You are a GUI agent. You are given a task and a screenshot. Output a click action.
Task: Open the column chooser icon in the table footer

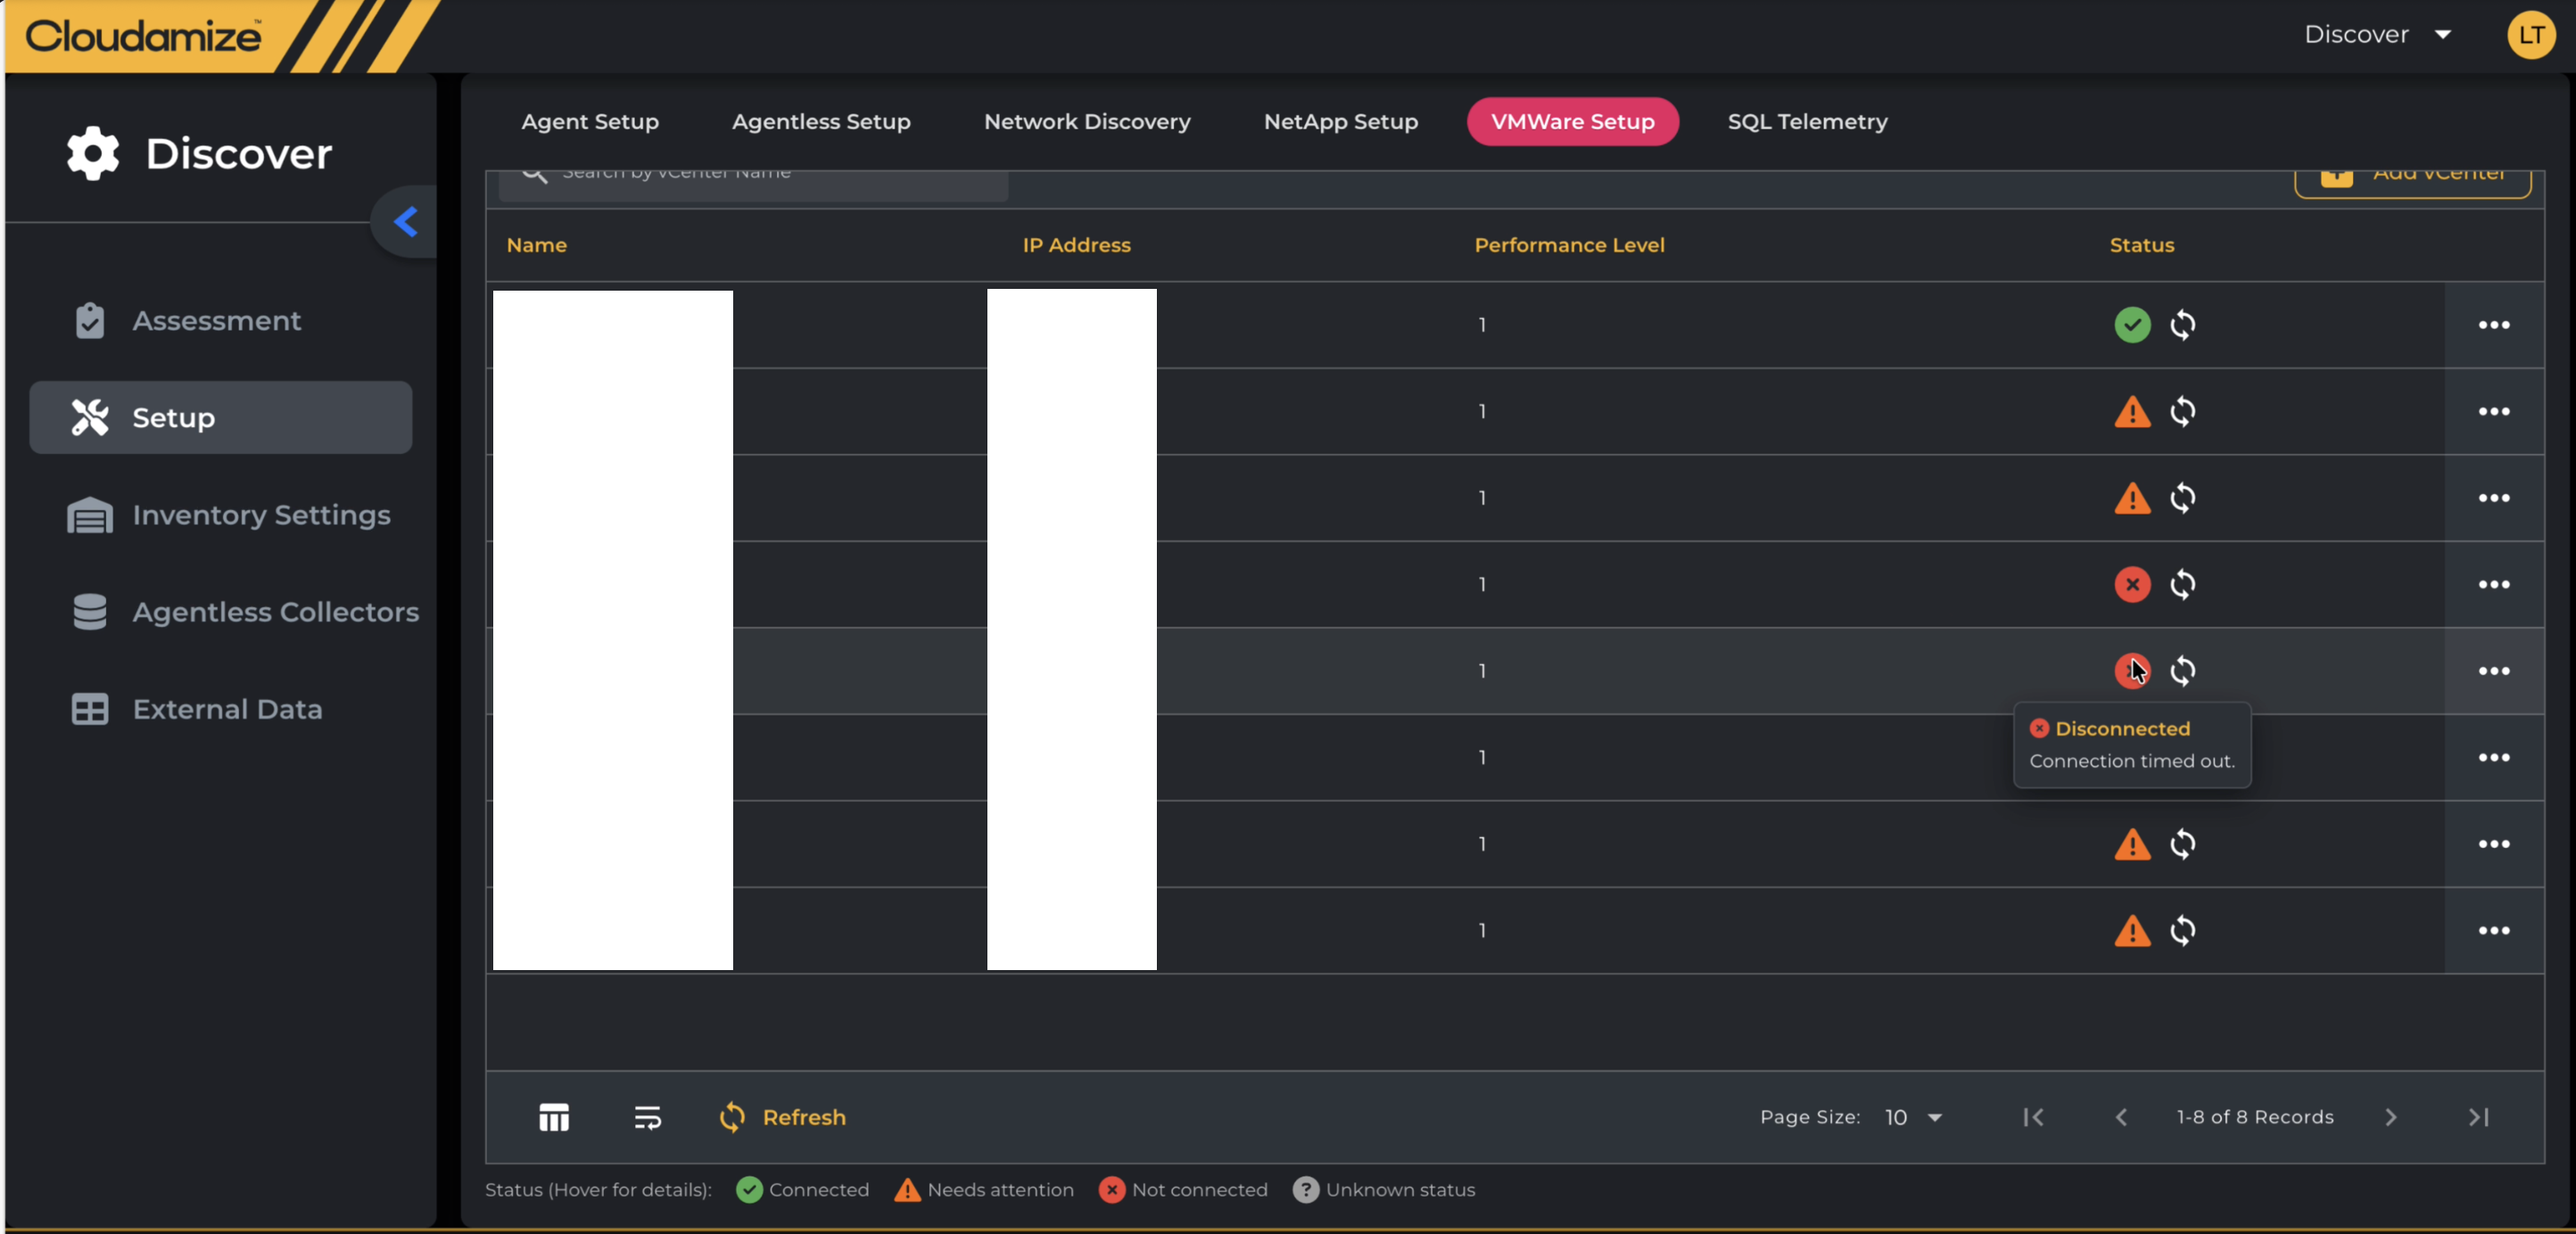click(x=553, y=1117)
